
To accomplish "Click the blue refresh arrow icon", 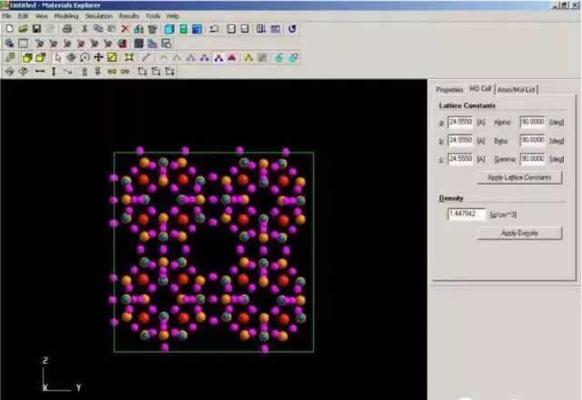I will (292, 29).
